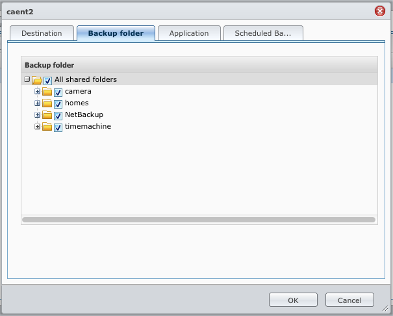Select the homes row label

coord(77,103)
